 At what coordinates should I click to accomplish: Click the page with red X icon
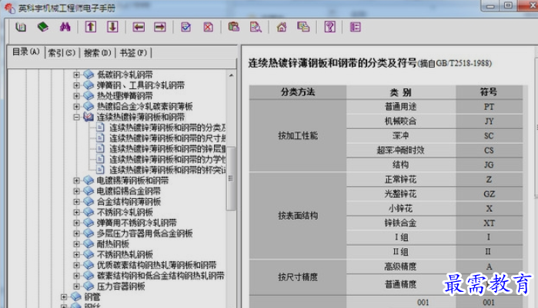coord(209,27)
